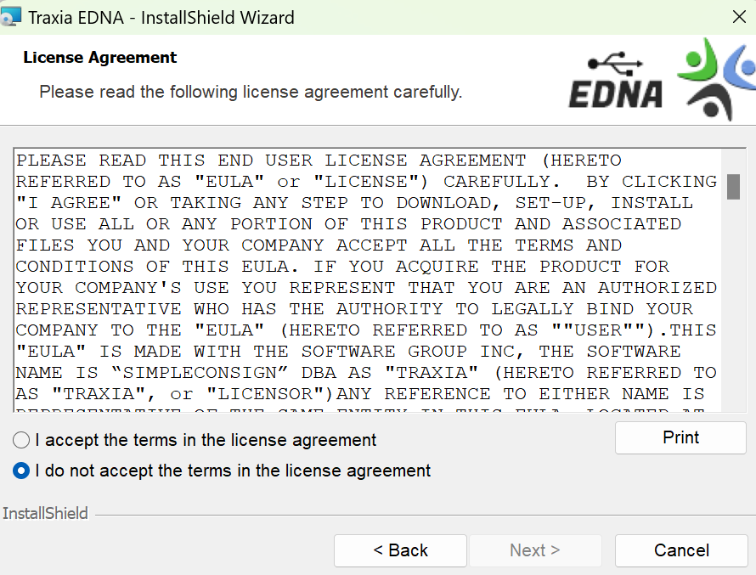The height and width of the screenshot is (575, 756).
Task: Cancel the installation
Action: click(680, 550)
